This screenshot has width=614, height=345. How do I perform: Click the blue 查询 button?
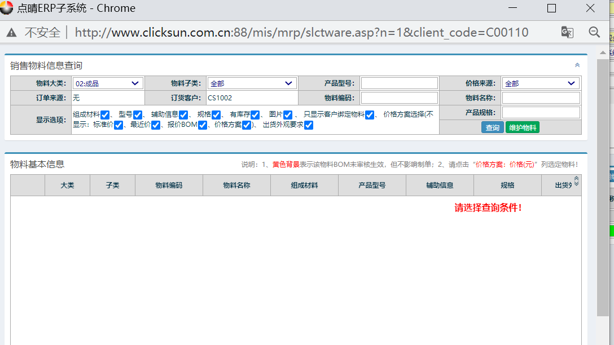pos(492,127)
